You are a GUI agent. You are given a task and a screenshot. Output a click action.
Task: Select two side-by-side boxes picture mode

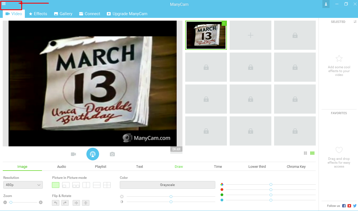tap(76, 185)
